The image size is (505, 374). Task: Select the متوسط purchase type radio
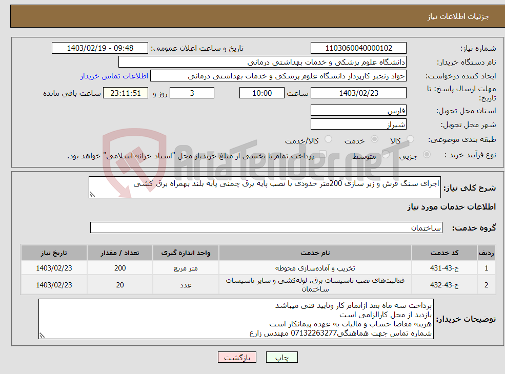[386, 155]
